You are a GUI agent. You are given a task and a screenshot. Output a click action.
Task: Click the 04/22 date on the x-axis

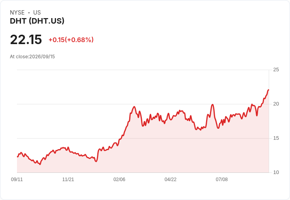coord(171,179)
